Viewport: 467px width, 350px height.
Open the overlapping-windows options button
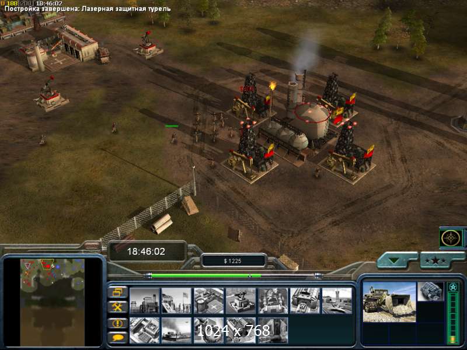pos(117,292)
